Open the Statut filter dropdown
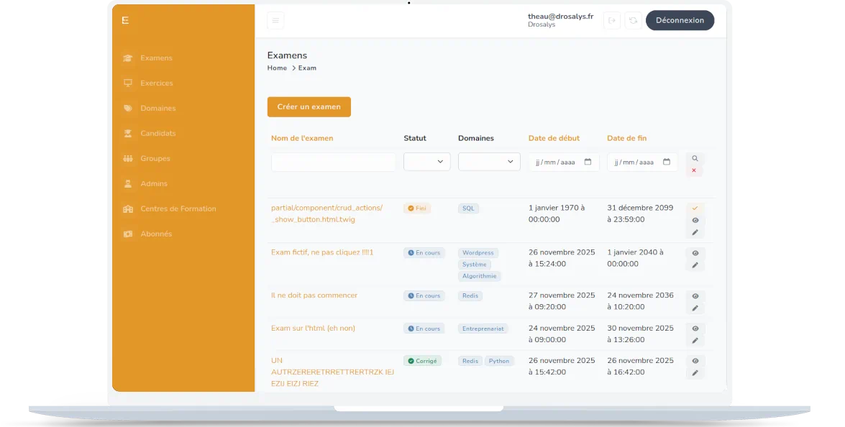The height and width of the screenshot is (427, 845). click(x=427, y=162)
